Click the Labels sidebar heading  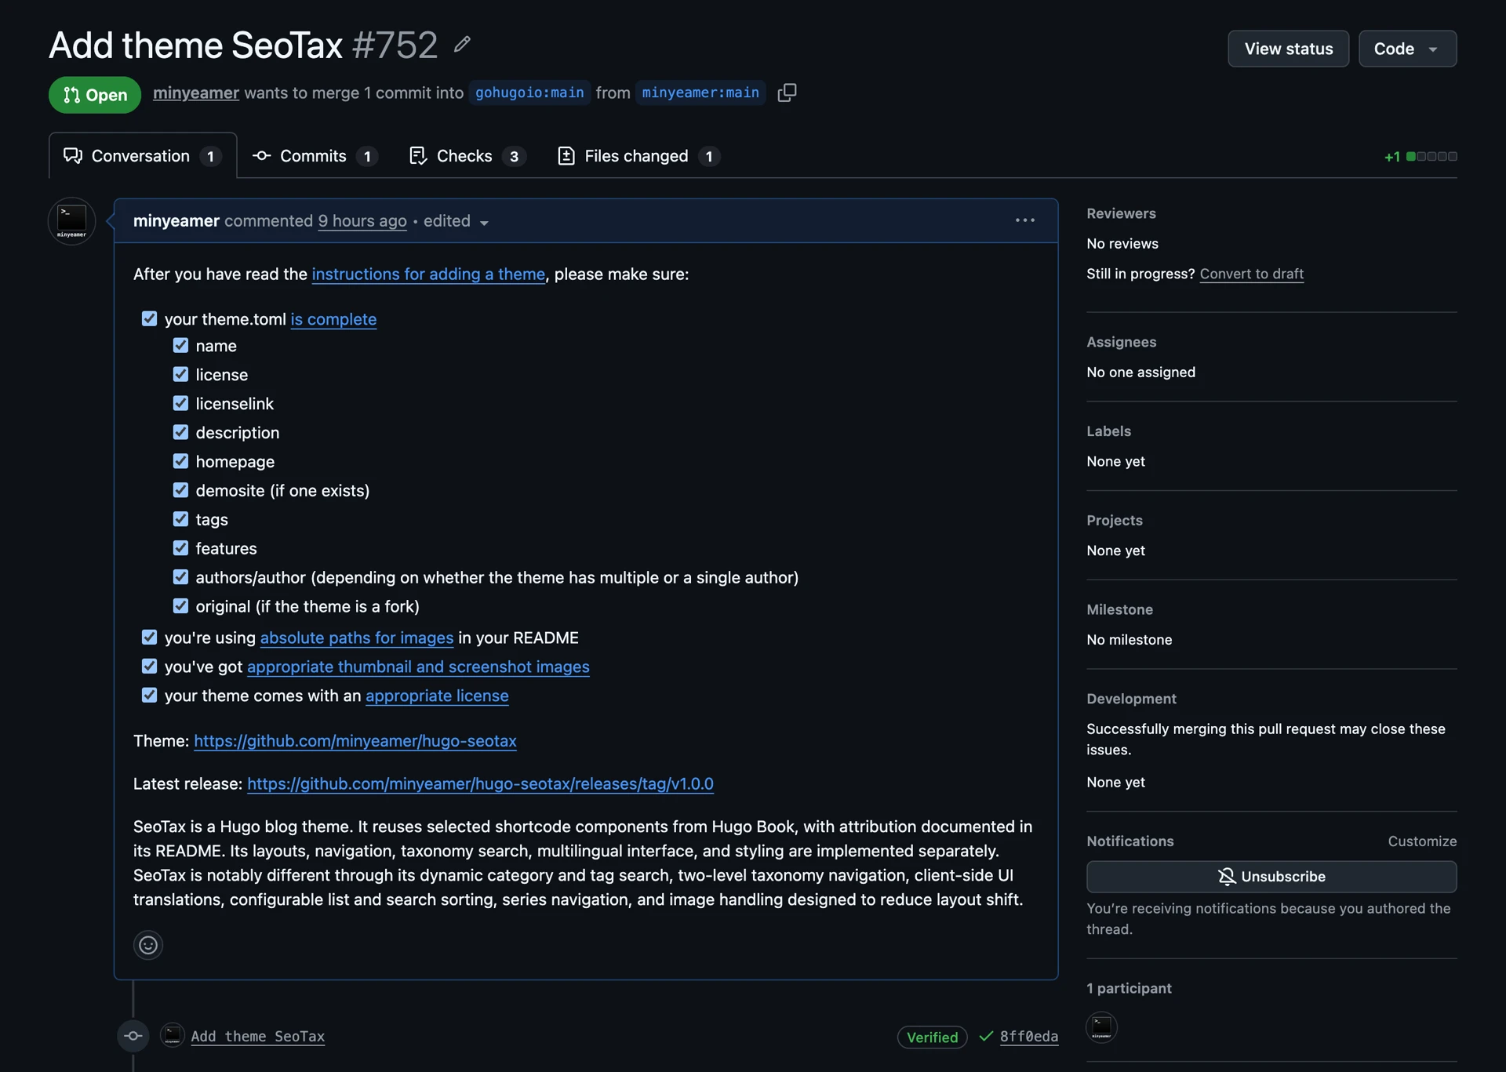1109,431
